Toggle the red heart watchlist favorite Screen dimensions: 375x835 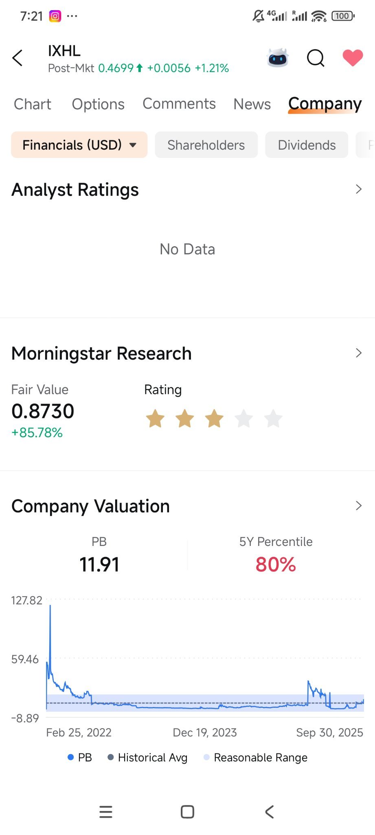[x=353, y=57]
